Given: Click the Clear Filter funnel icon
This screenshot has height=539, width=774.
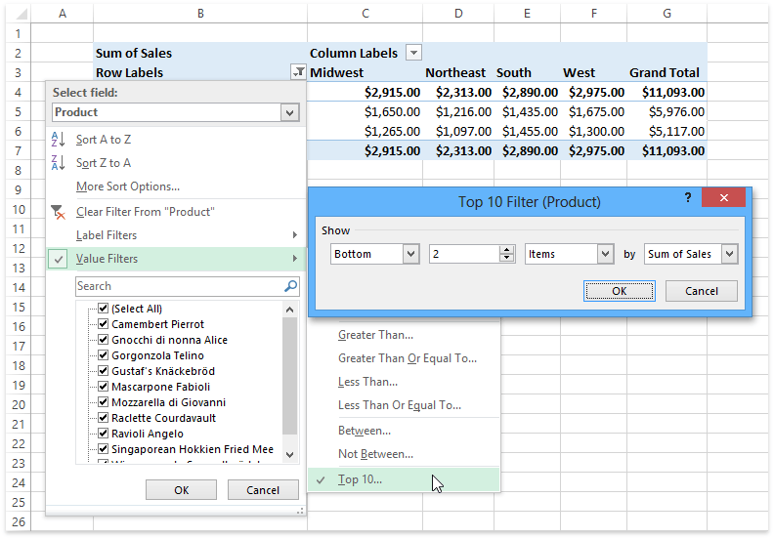Looking at the screenshot, I should coord(58,212).
